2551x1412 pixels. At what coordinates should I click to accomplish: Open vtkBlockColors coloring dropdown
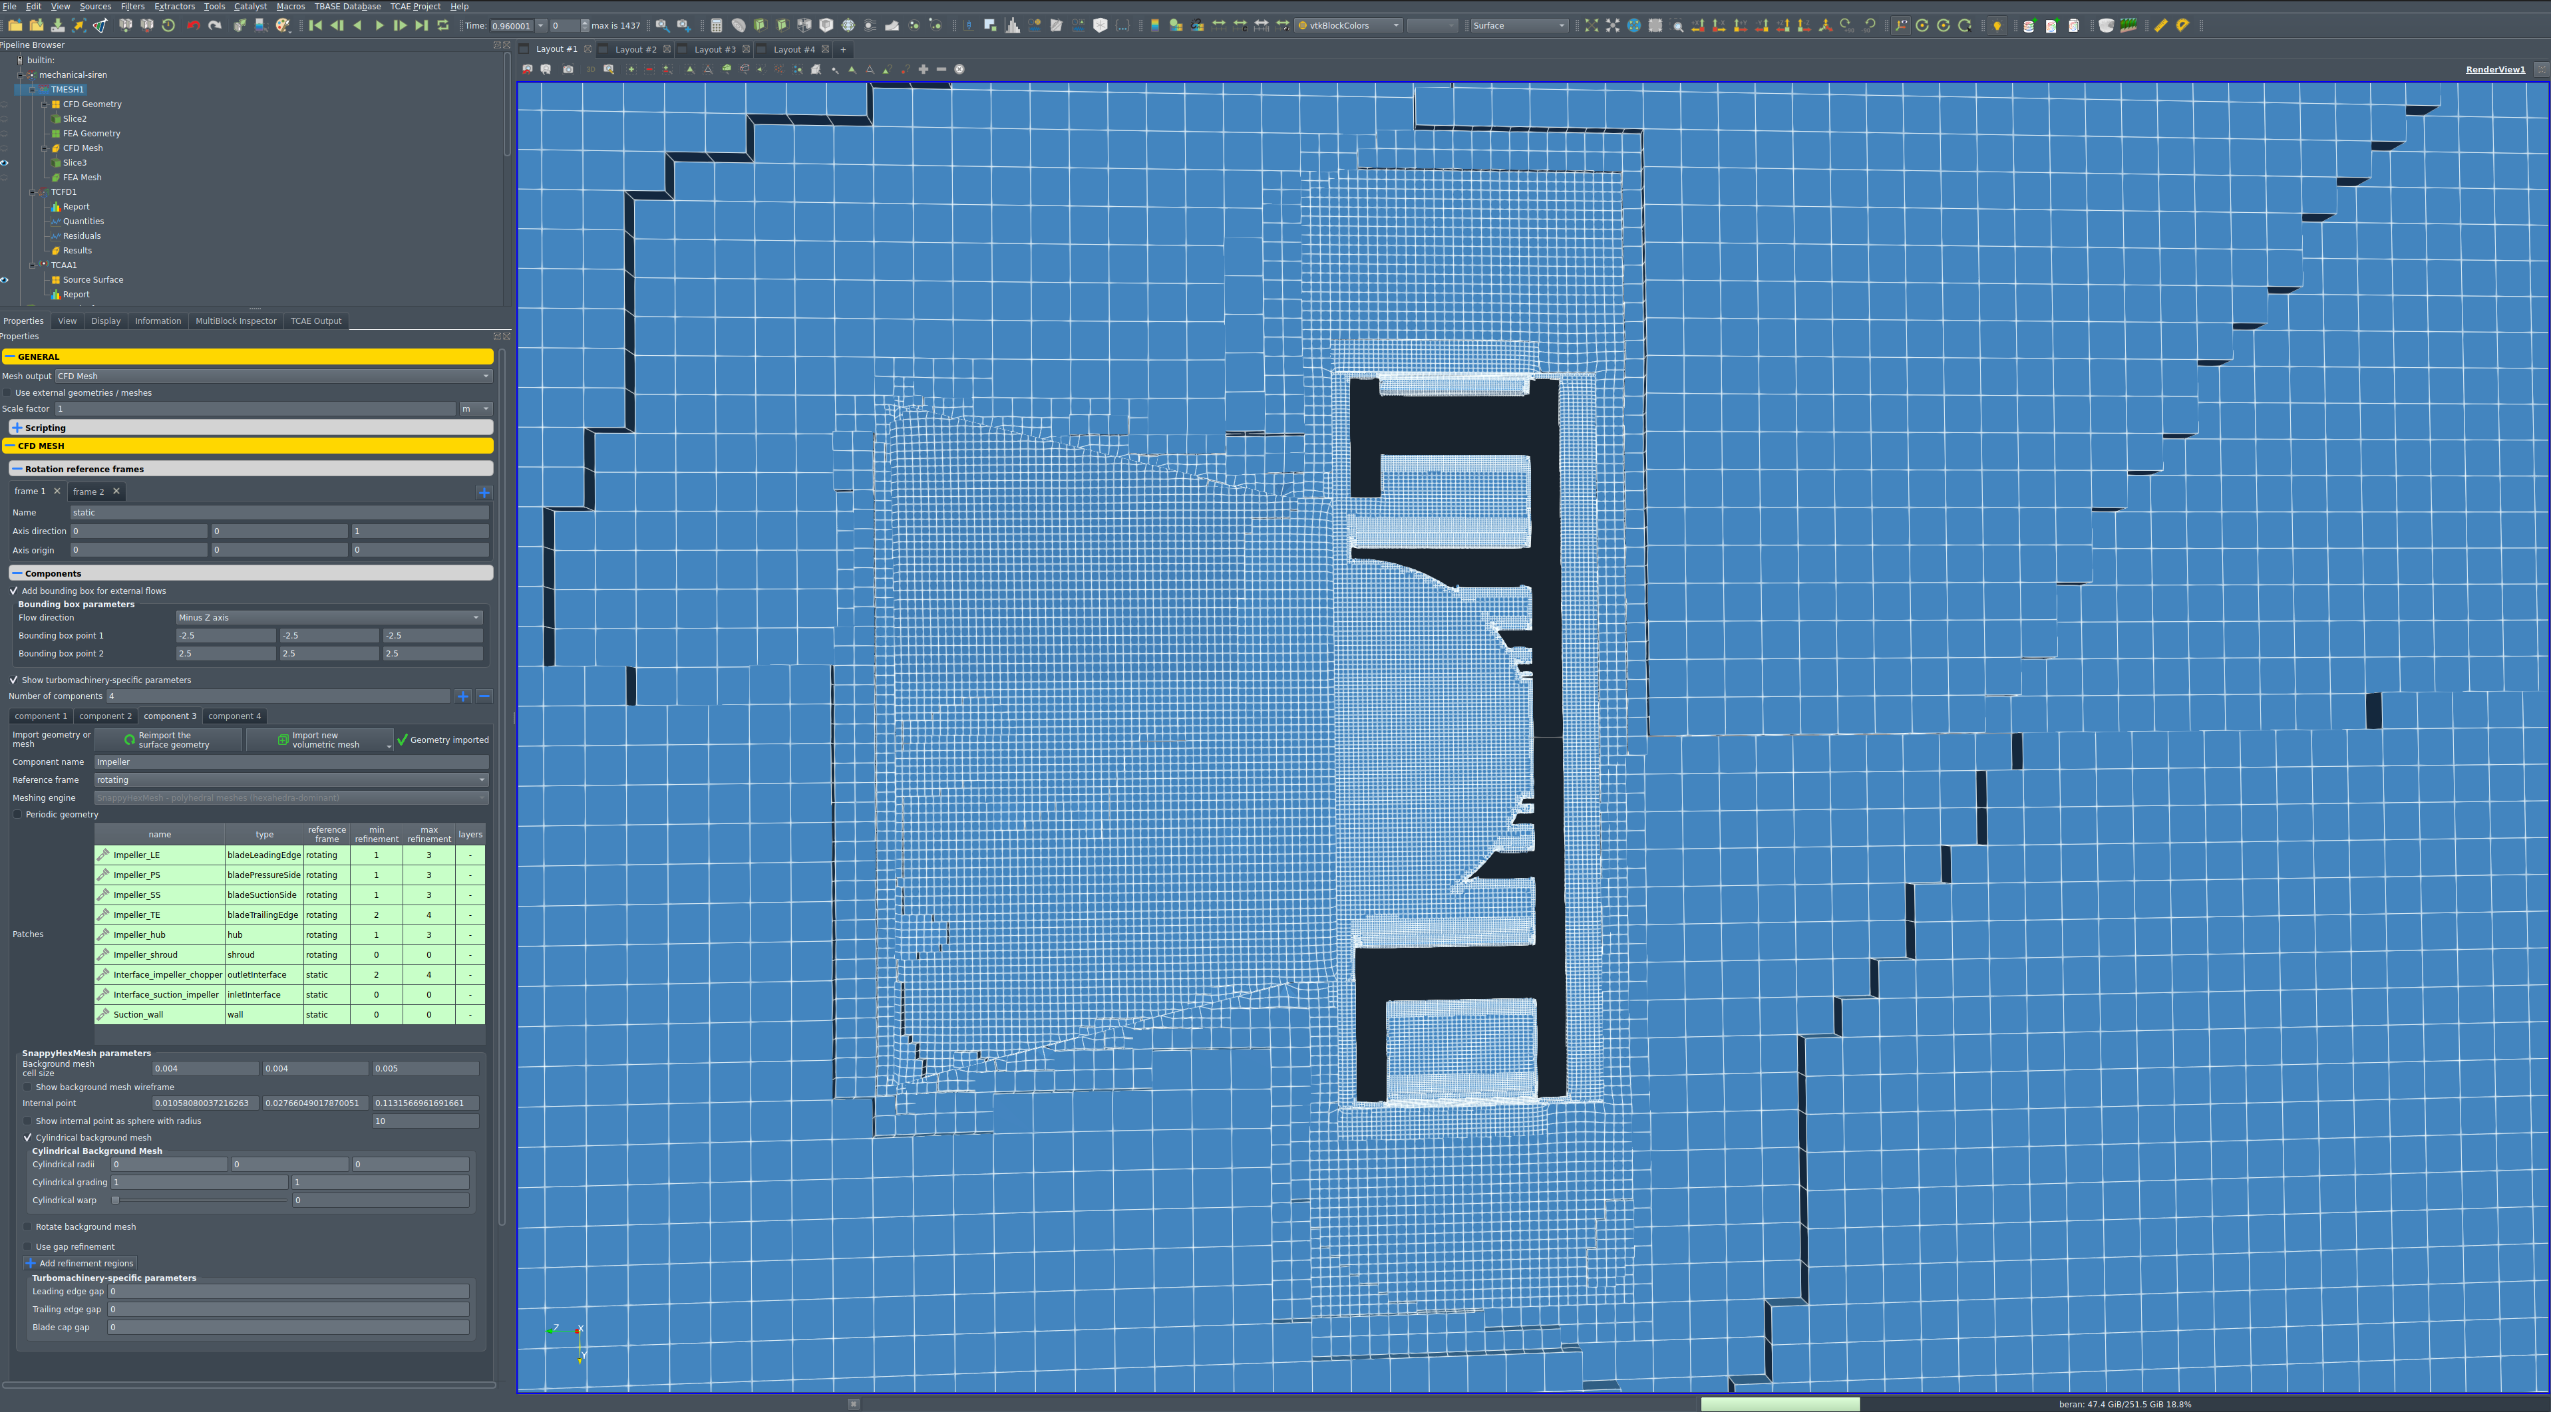(x=1349, y=26)
